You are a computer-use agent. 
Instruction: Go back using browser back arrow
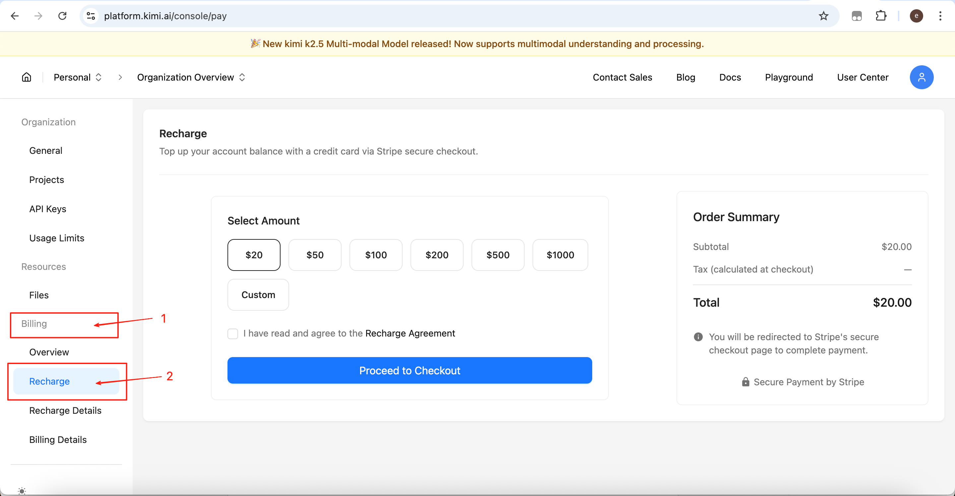[x=15, y=16]
